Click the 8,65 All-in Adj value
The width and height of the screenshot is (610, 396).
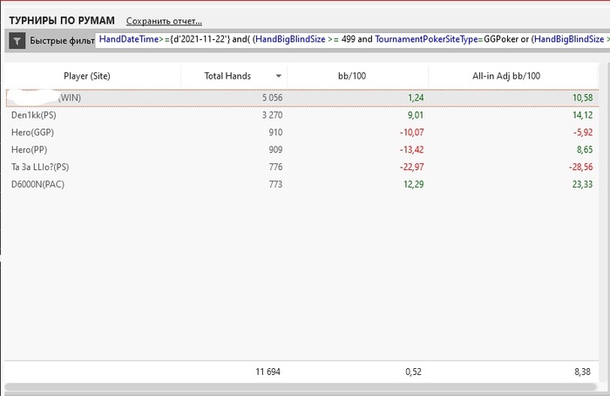[585, 149]
